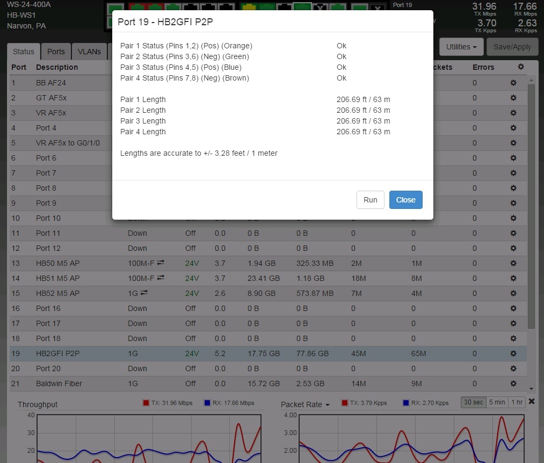Open settings gear for BB AF24 port
Screen dimensions: 544x463
pos(513,83)
